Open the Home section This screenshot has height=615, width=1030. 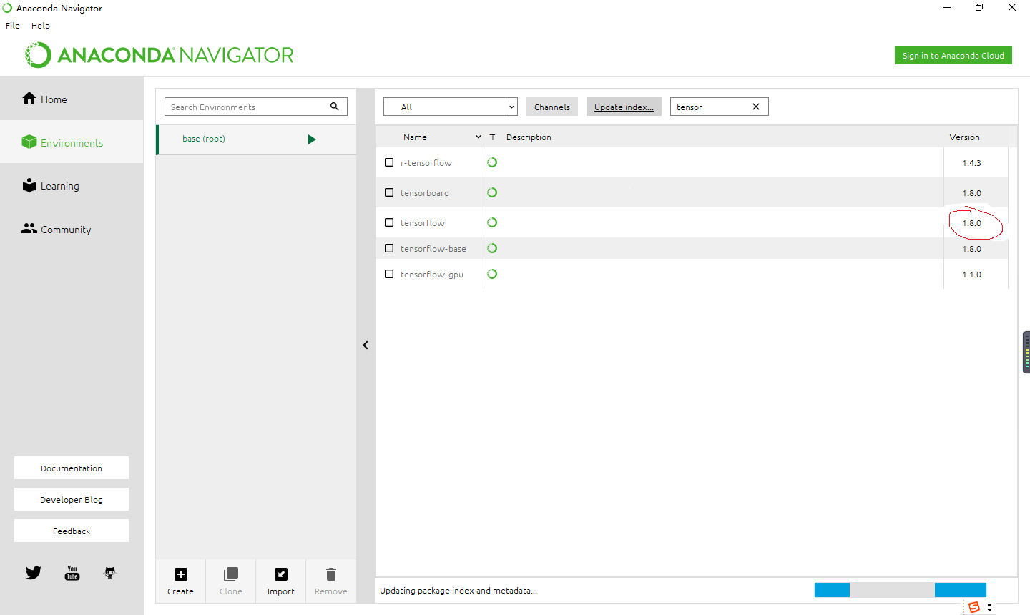coord(72,99)
